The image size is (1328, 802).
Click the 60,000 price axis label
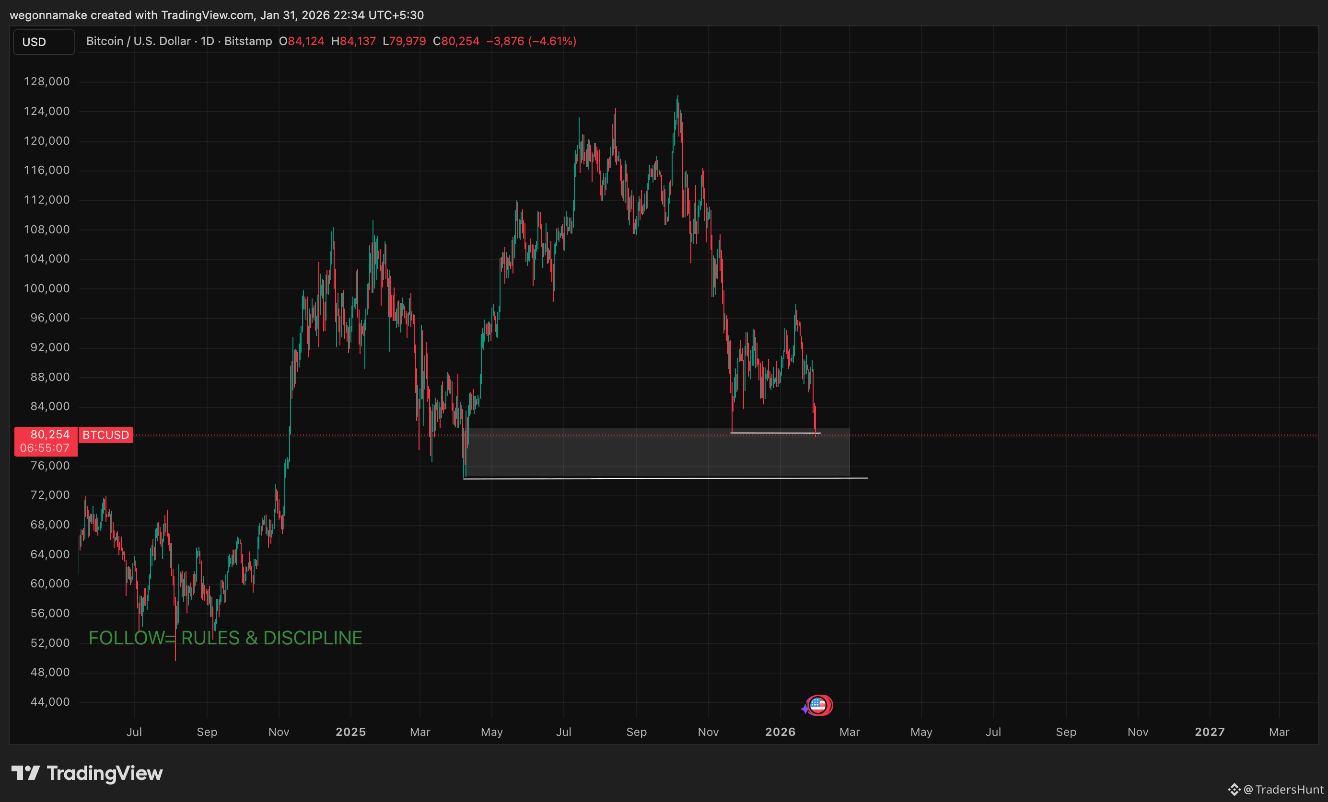pos(50,584)
